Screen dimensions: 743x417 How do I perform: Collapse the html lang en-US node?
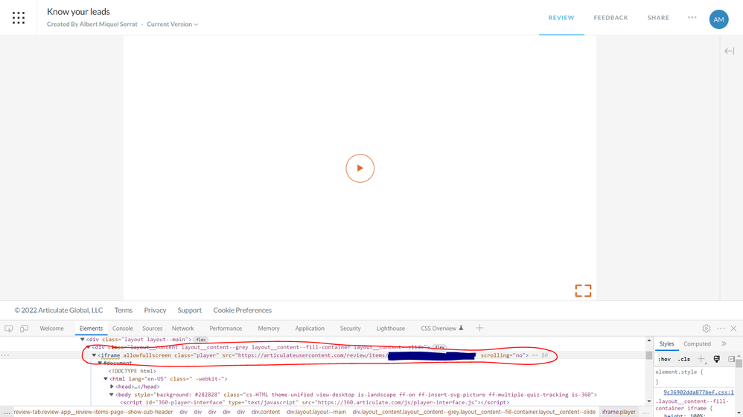106,378
